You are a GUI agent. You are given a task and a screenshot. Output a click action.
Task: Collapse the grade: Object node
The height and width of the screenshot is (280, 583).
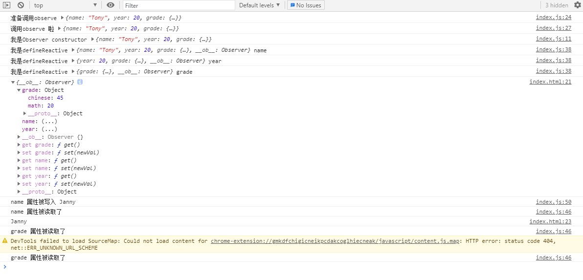point(19,90)
